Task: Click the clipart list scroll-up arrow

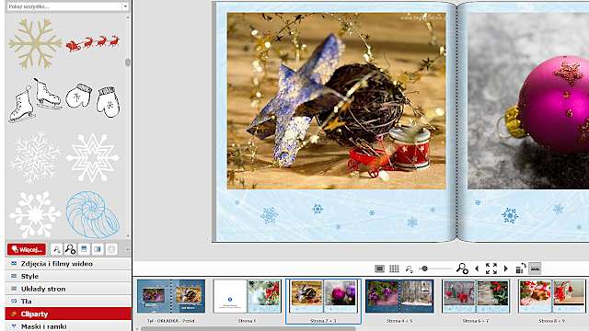Action: pyautogui.click(x=128, y=17)
